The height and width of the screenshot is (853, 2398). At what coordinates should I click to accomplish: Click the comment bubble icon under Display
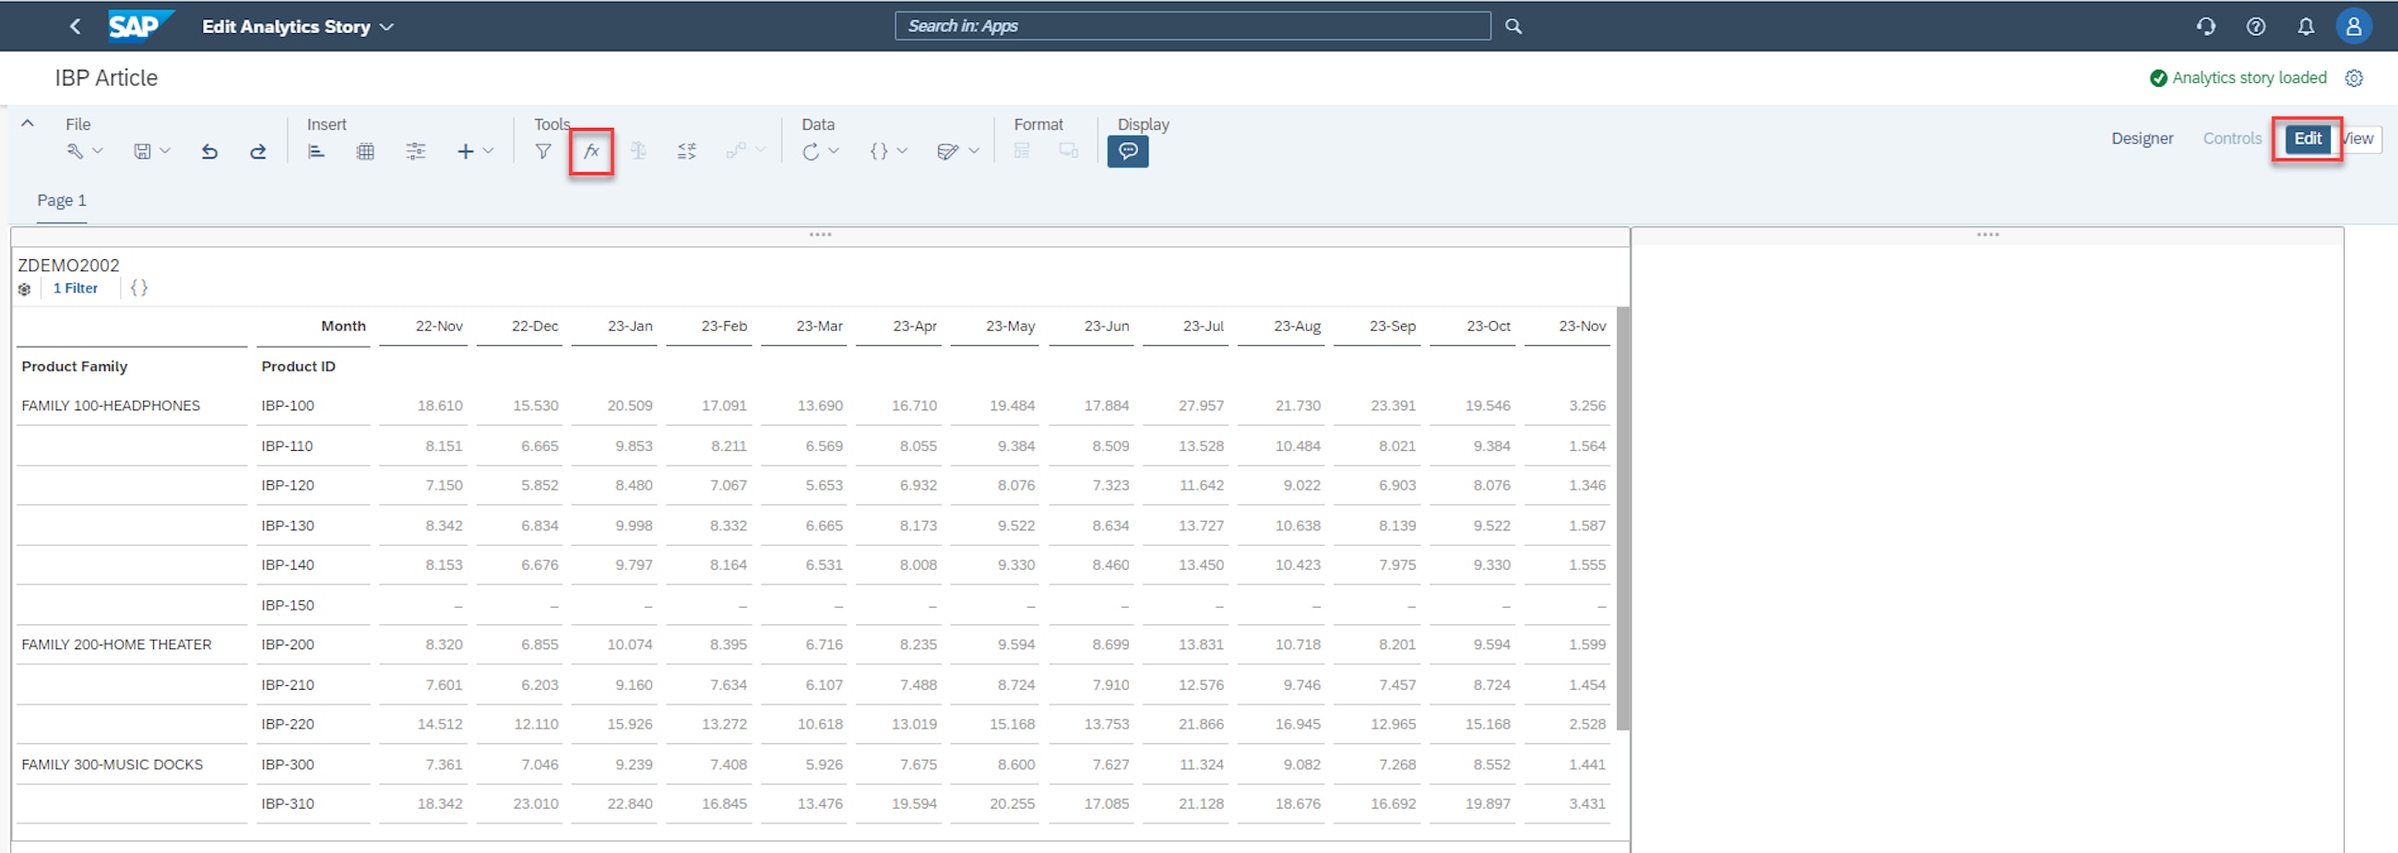click(x=1127, y=151)
